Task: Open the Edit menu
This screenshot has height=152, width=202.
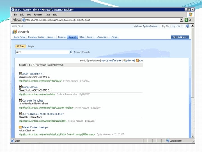Action: pyautogui.click(x=22, y=15)
